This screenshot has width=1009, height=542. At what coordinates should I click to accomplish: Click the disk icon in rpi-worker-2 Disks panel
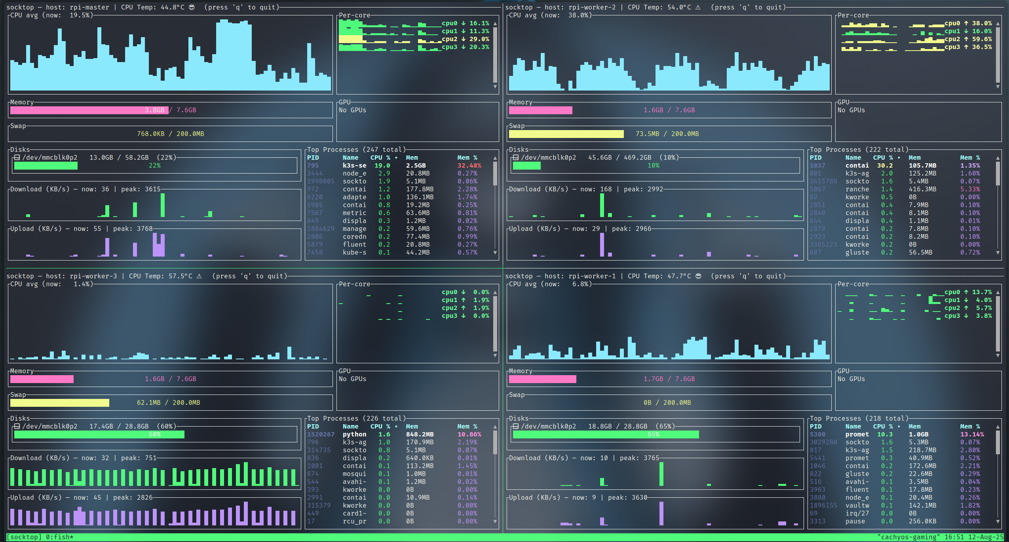tap(515, 157)
